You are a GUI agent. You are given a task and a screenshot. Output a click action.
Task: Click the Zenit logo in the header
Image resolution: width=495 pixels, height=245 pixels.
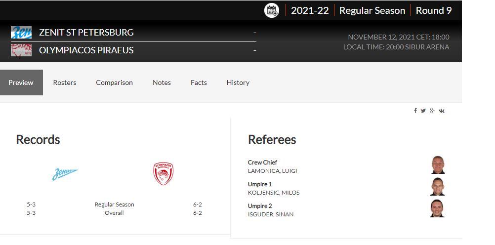coord(21,33)
